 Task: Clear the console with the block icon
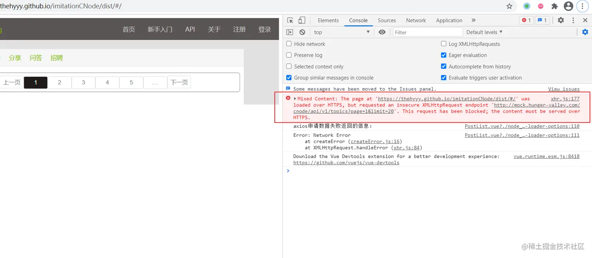pyautogui.click(x=302, y=32)
